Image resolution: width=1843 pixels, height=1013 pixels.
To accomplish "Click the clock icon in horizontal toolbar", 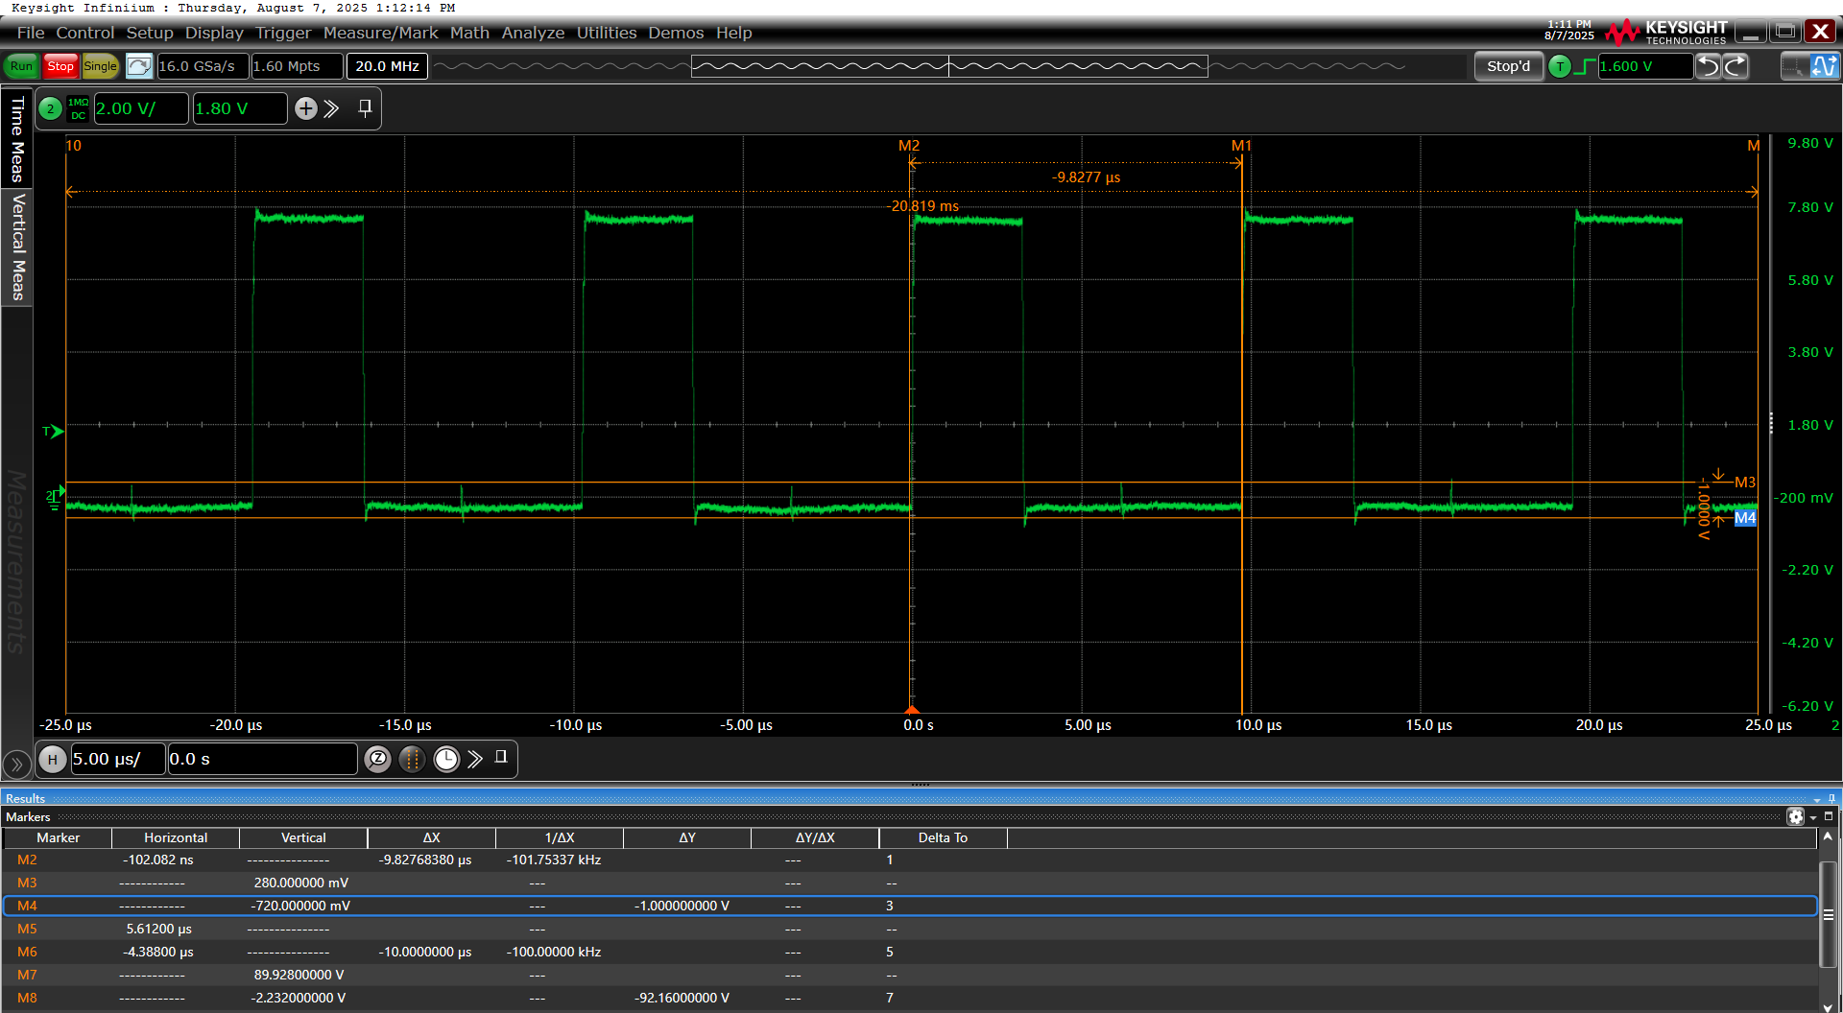I will tap(446, 759).
